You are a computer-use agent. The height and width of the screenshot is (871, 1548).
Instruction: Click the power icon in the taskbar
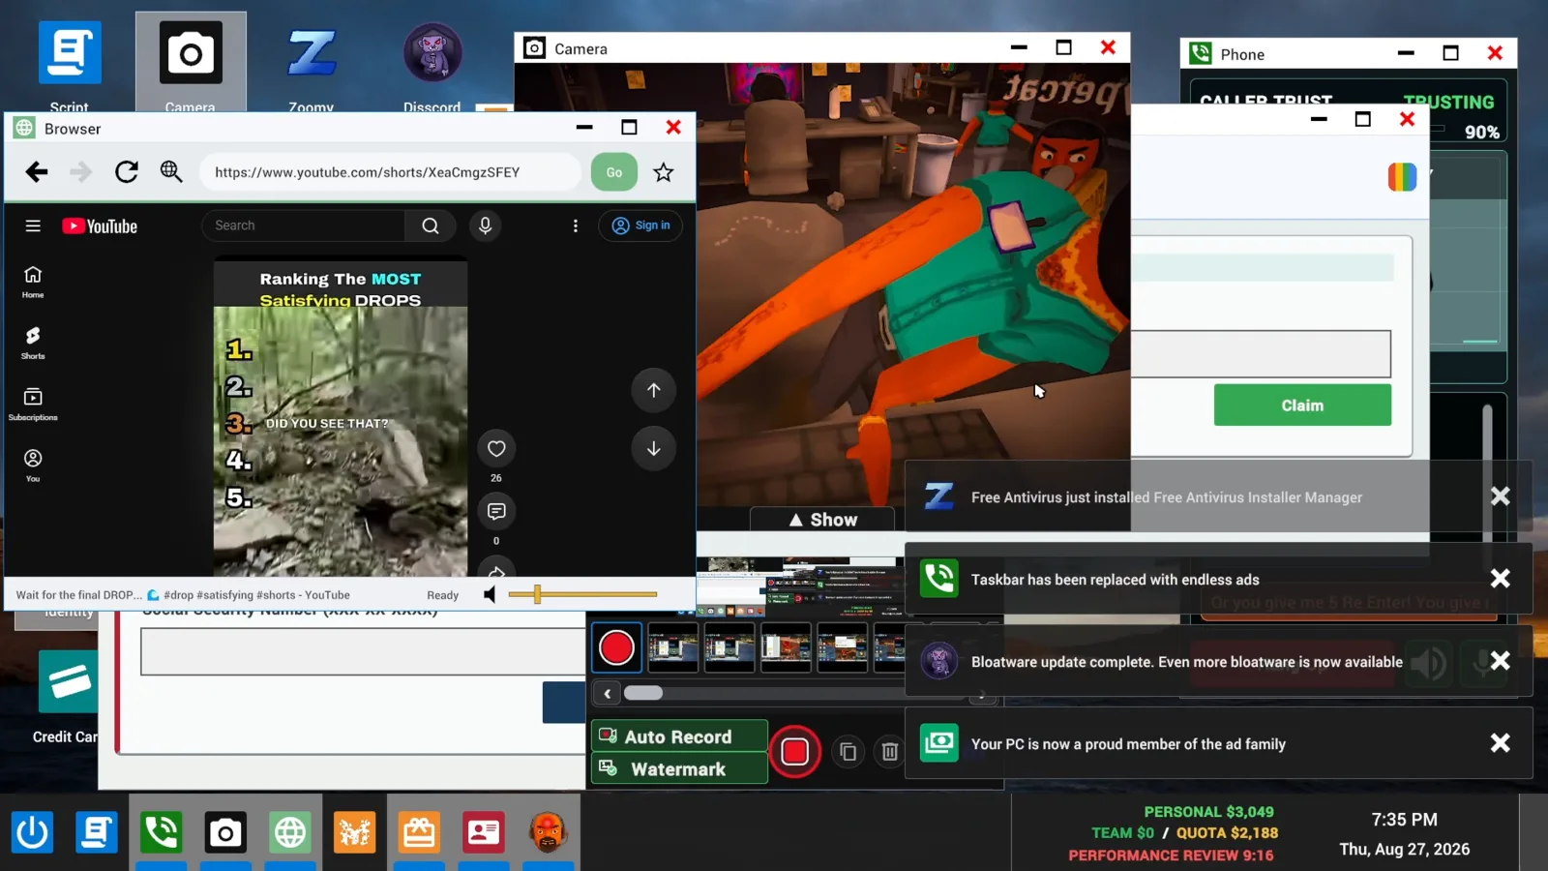(x=32, y=832)
